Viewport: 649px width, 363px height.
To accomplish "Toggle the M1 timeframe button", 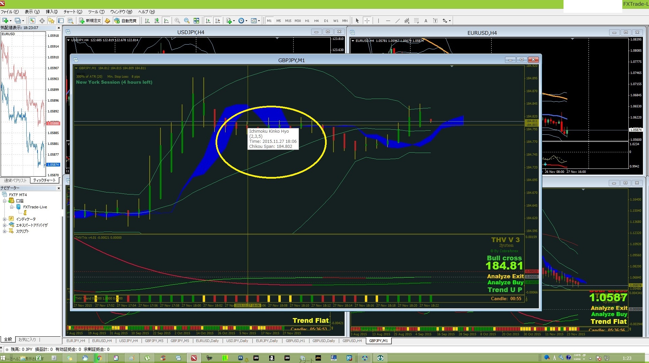I will tap(269, 21).
